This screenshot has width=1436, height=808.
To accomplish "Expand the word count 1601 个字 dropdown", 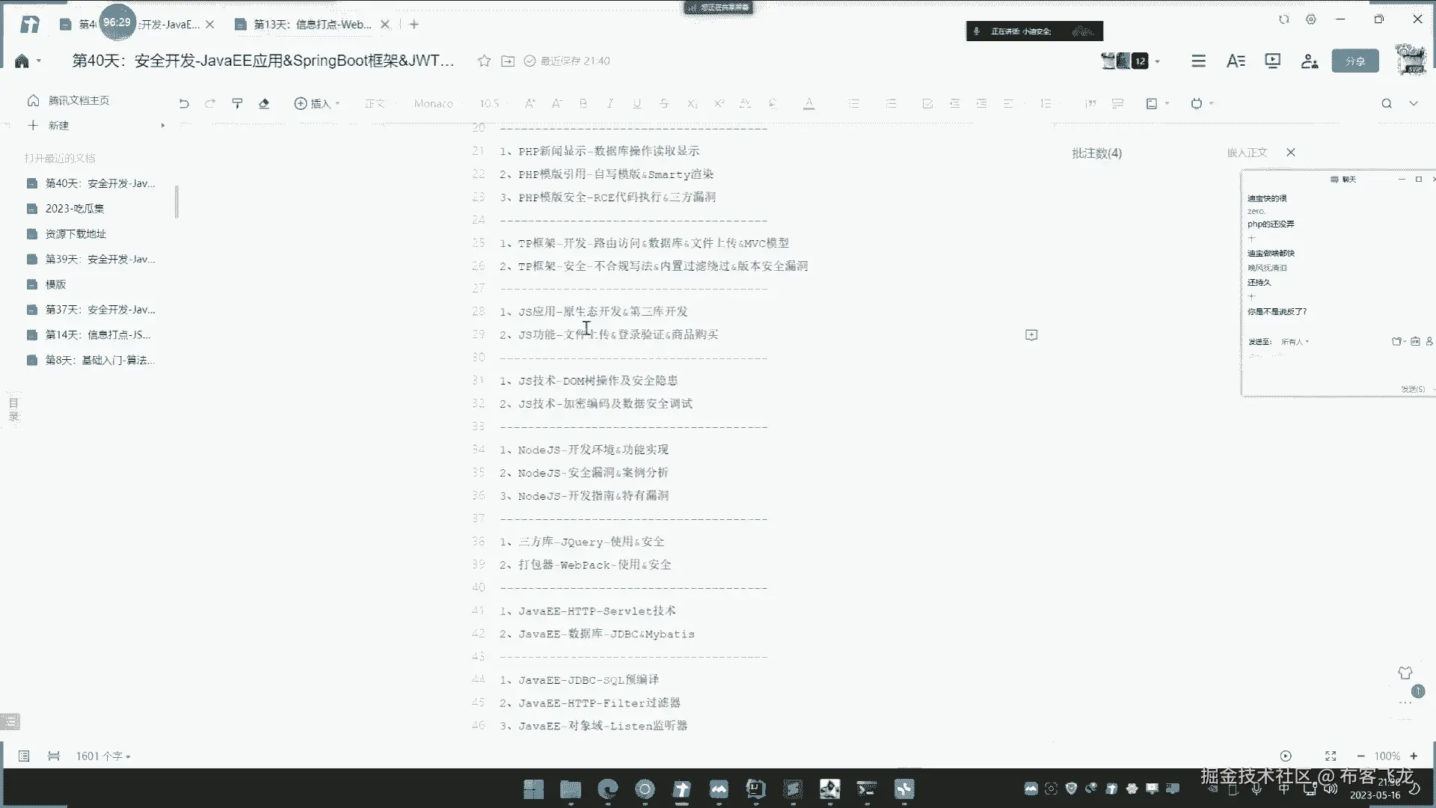I will (x=103, y=756).
